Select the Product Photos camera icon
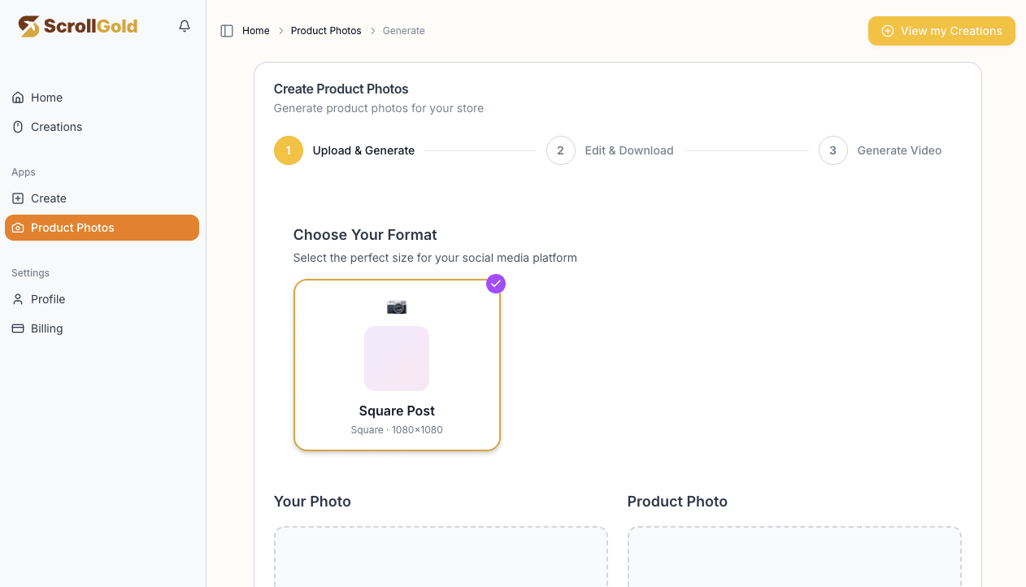 coord(17,228)
